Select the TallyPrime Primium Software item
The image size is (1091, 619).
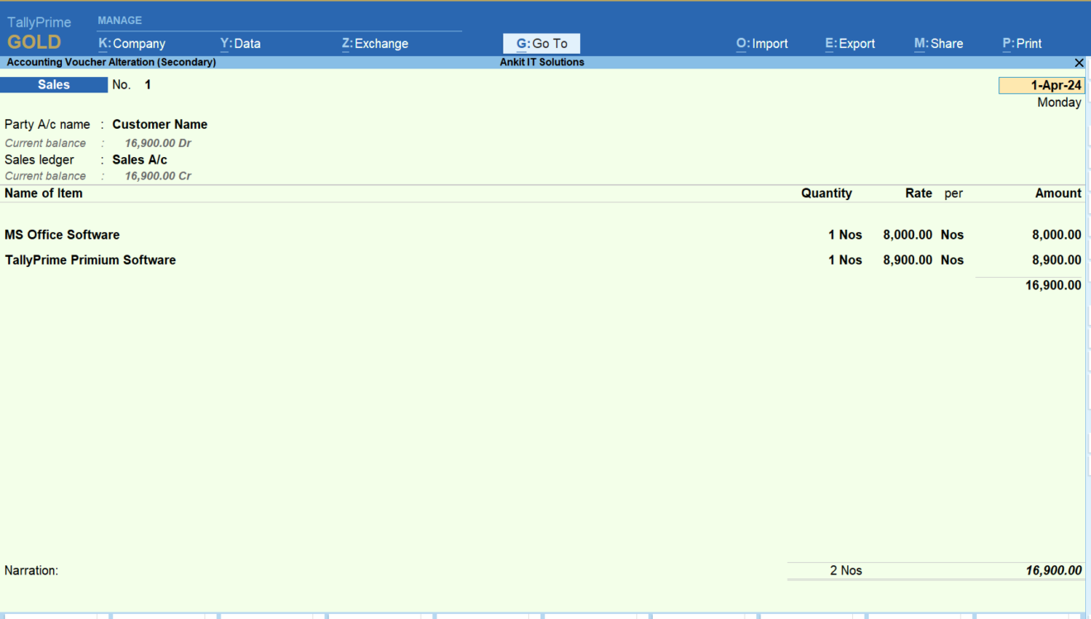(90, 260)
